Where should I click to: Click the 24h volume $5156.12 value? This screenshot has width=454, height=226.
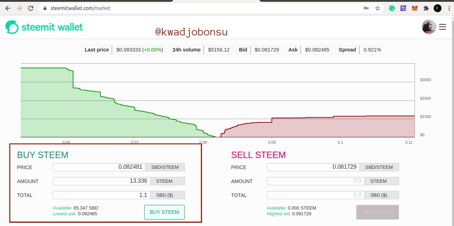(x=219, y=50)
